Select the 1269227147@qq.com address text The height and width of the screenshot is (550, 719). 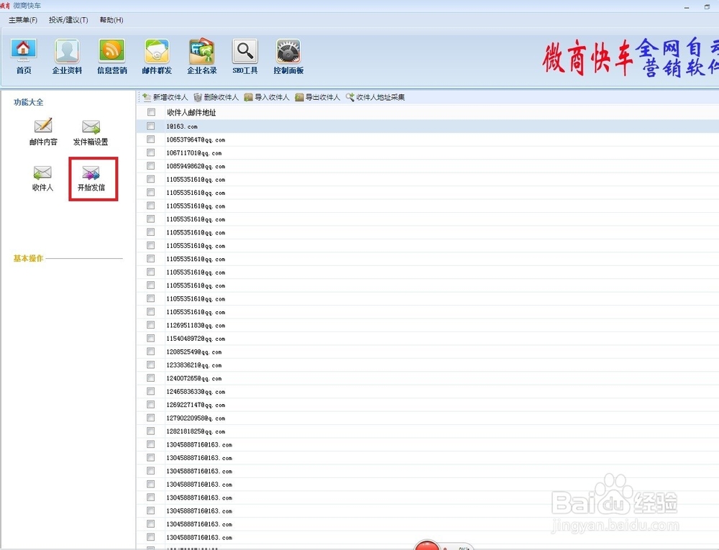[196, 405]
